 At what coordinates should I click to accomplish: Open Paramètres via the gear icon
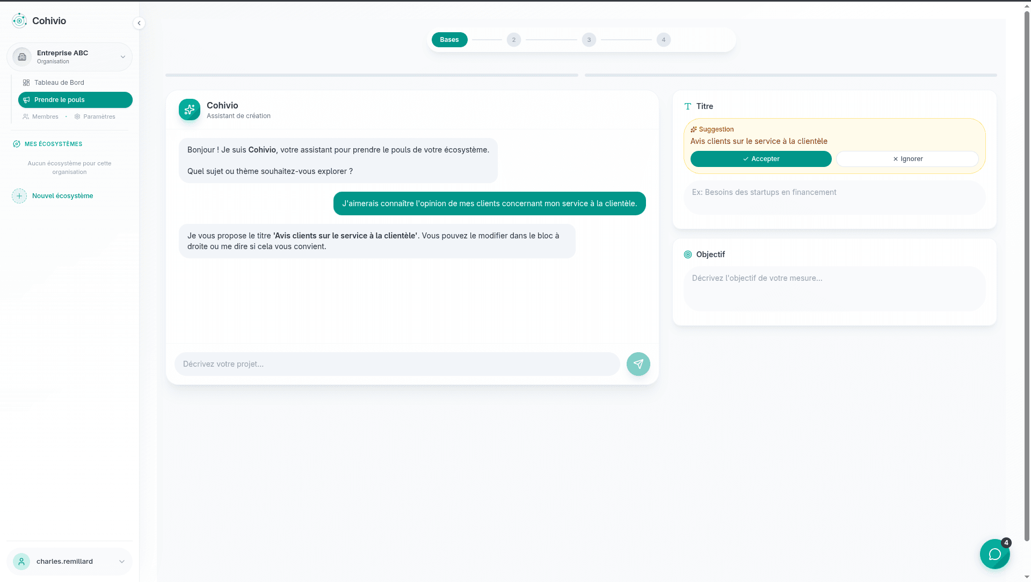point(77,117)
